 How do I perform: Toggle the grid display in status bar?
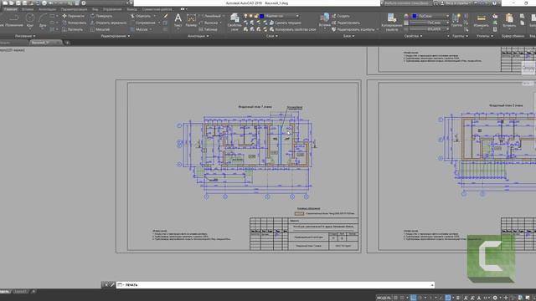(x=396, y=298)
